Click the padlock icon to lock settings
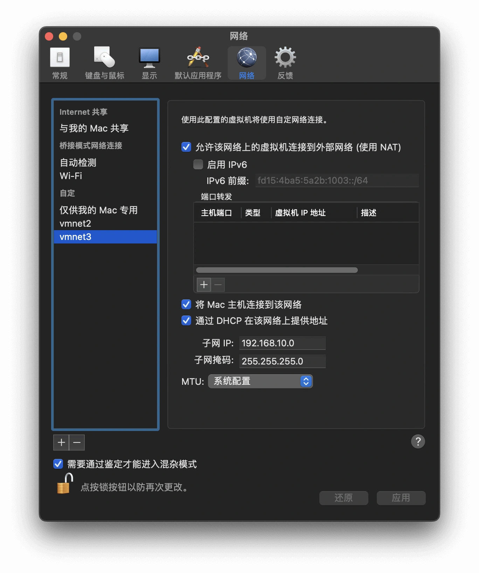Image resolution: width=479 pixels, height=573 pixels. pos(65,483)
